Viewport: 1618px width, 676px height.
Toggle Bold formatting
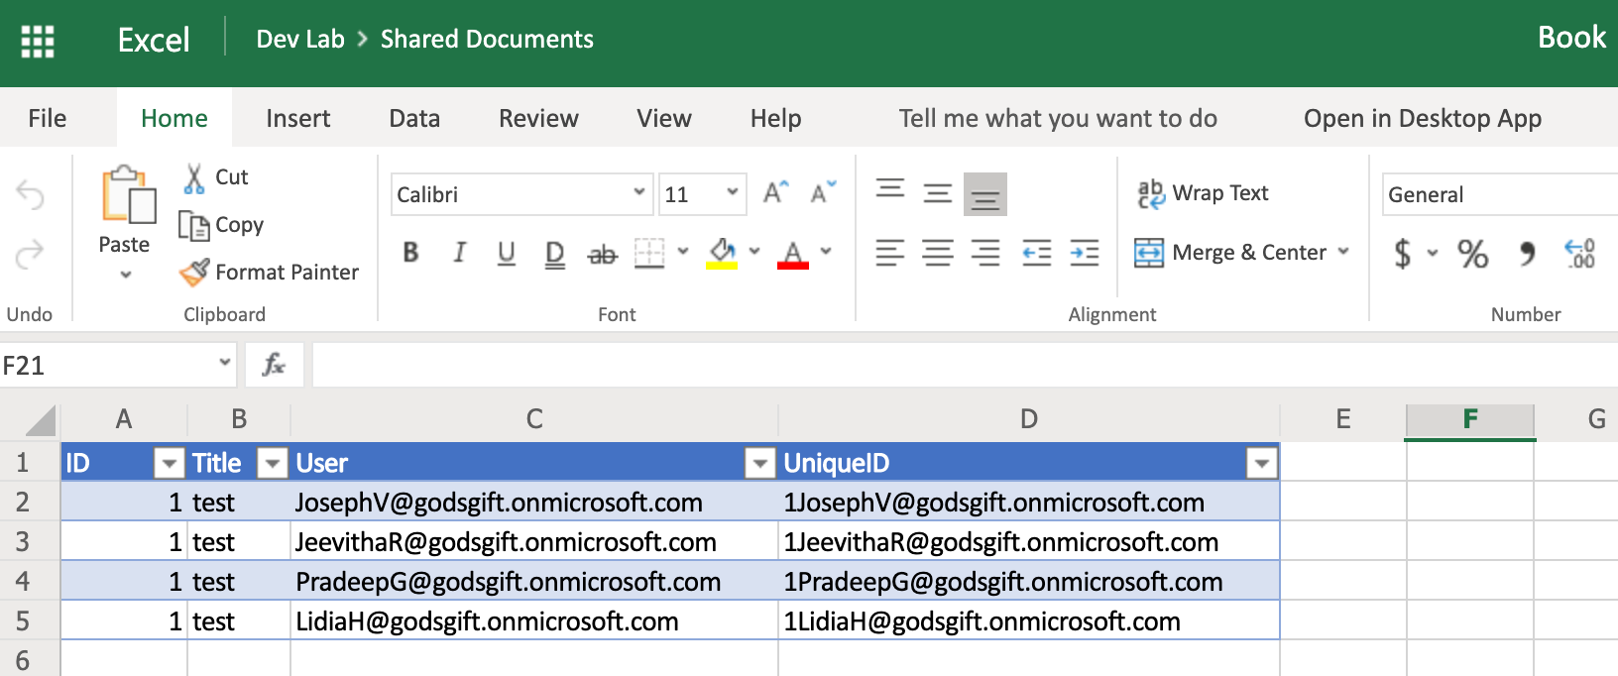click(x=410, y=253)
